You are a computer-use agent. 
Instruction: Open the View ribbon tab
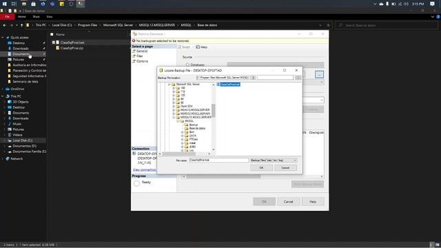pos(49,17)
